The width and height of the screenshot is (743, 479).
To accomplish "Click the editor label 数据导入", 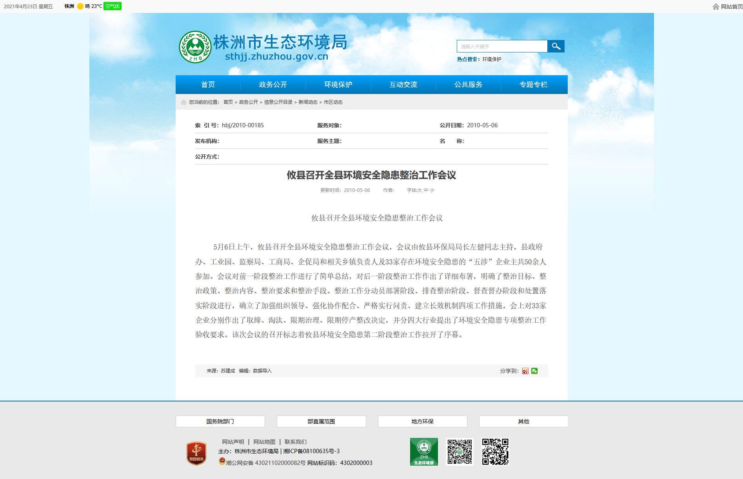I will [x=262, y=371].
